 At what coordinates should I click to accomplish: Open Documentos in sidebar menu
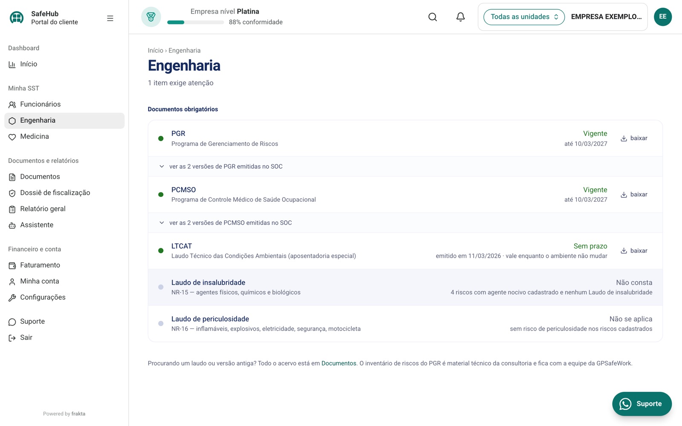(64, 177)
